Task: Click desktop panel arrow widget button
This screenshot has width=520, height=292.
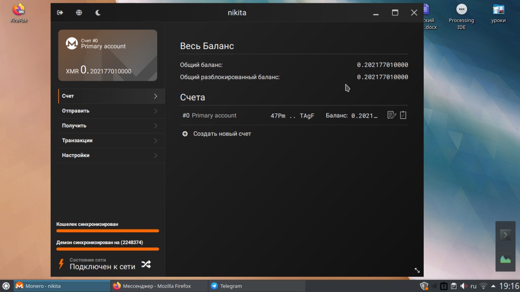Action: click(505, 235)
